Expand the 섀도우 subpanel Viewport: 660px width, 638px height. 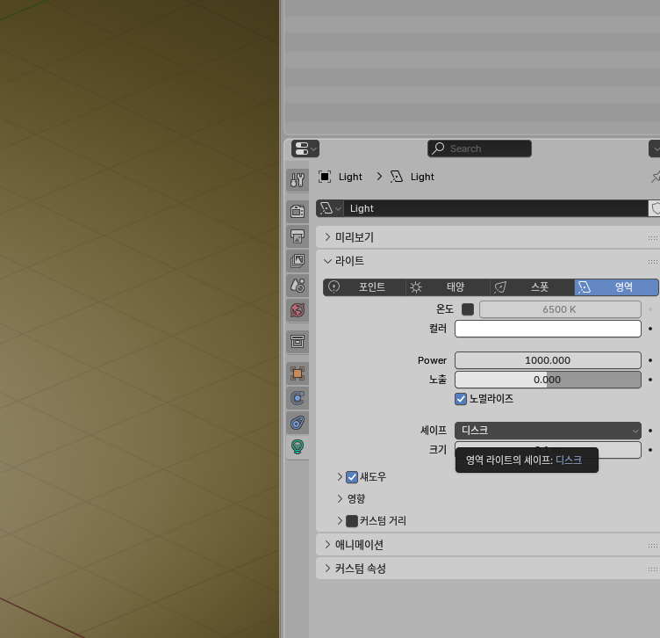(x=340, y=476)
